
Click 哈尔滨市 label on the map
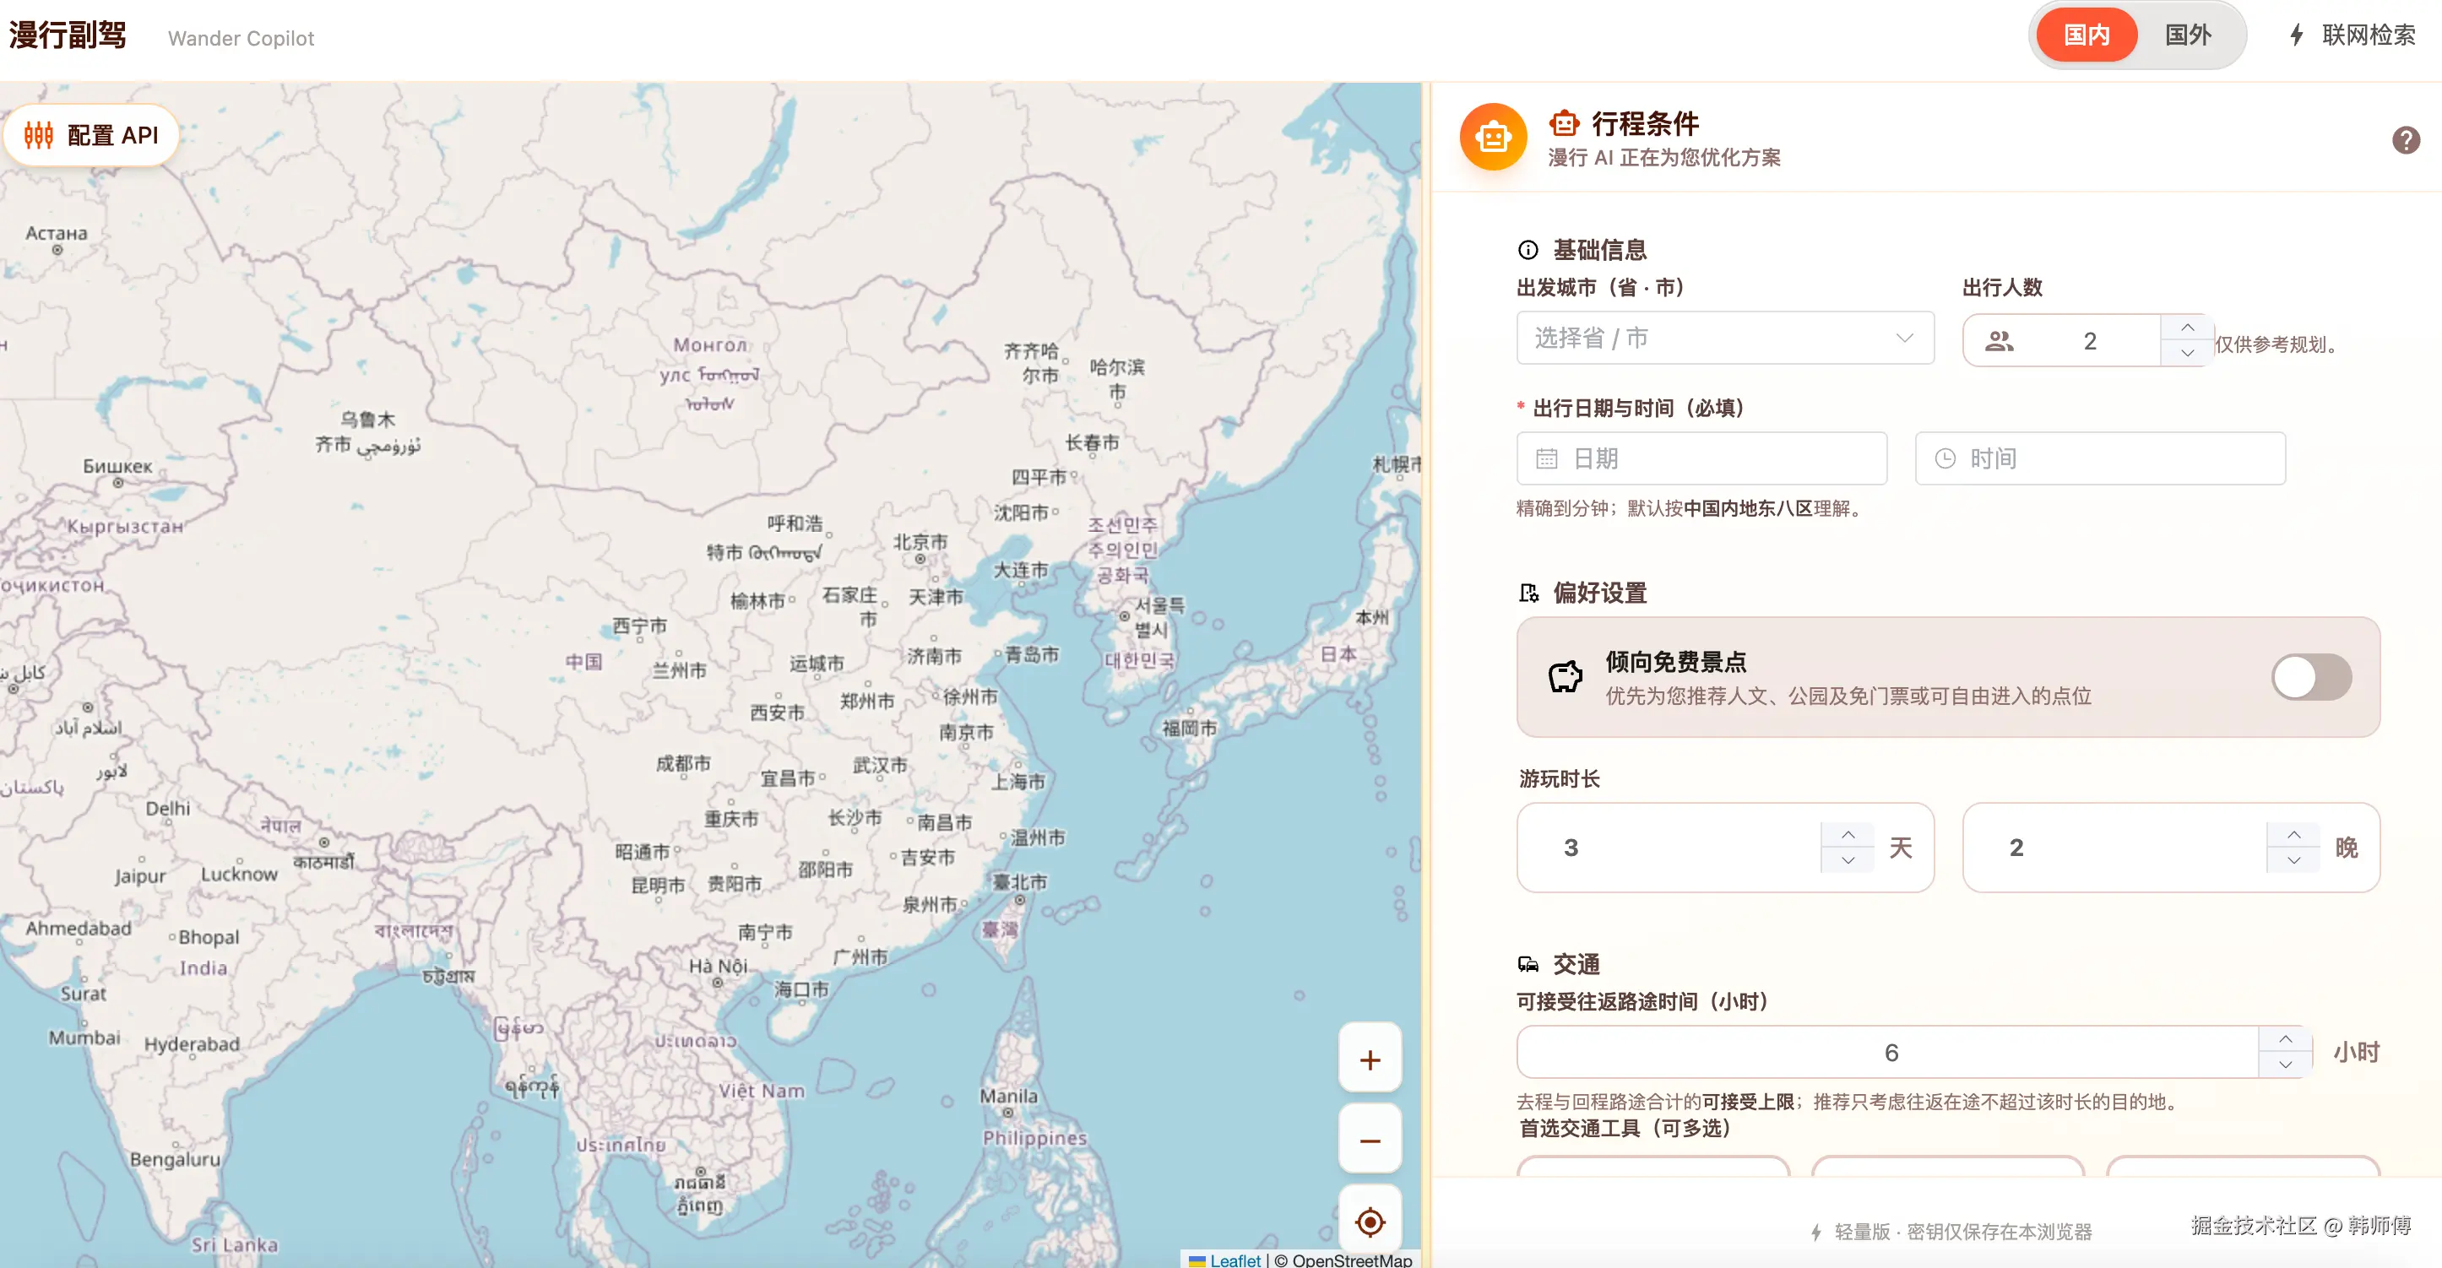tap(1117, 379)
